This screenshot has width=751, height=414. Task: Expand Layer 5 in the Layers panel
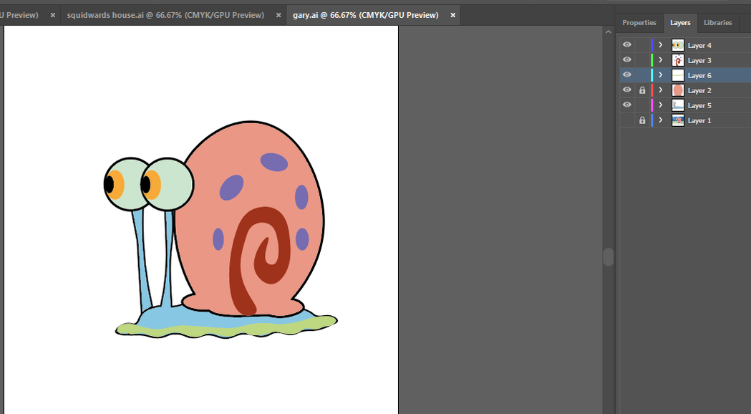coord(661,105)
